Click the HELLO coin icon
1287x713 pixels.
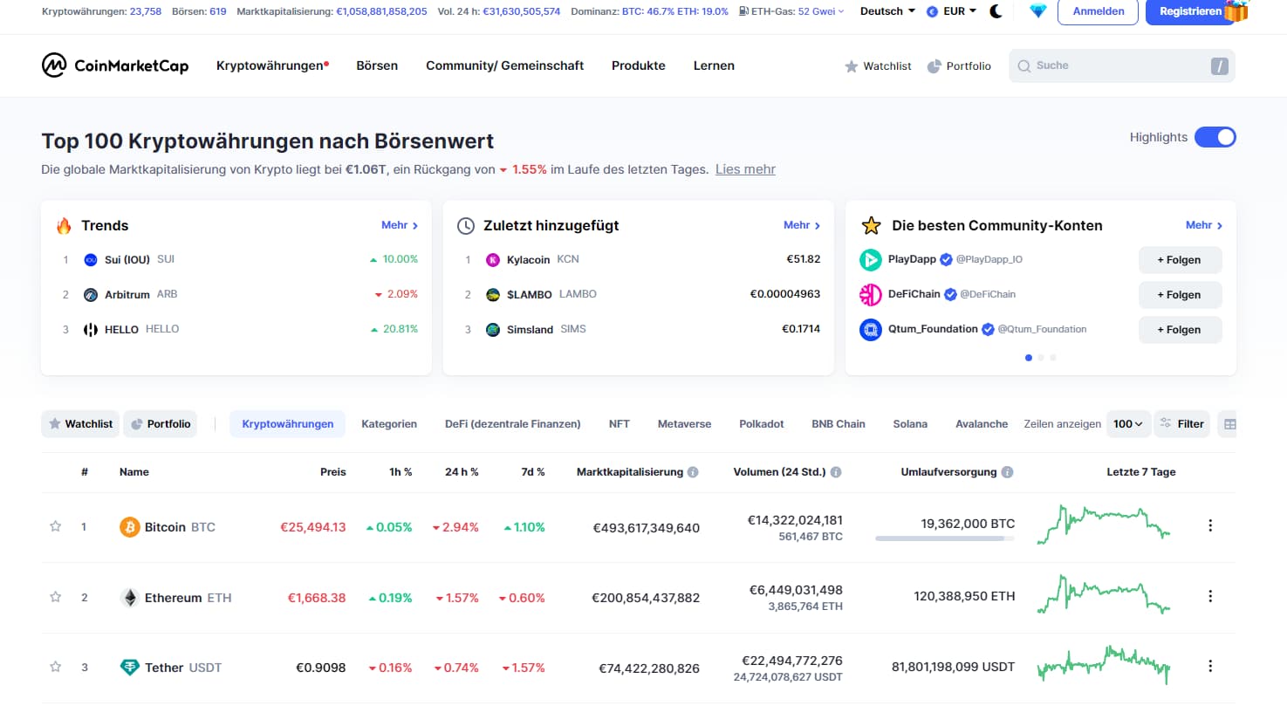pyautogui.click(x=91, y=330)
